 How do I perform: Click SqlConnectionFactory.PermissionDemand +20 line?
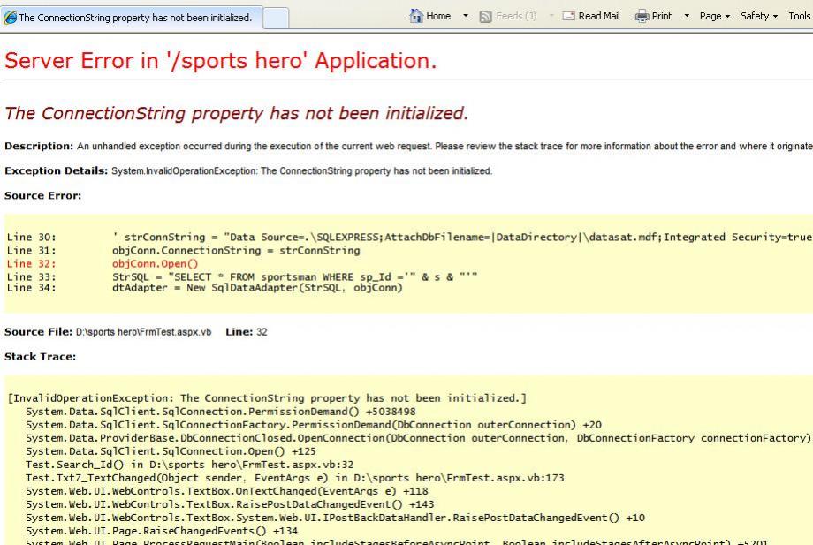pyautogui.click(x=314, y=425)
